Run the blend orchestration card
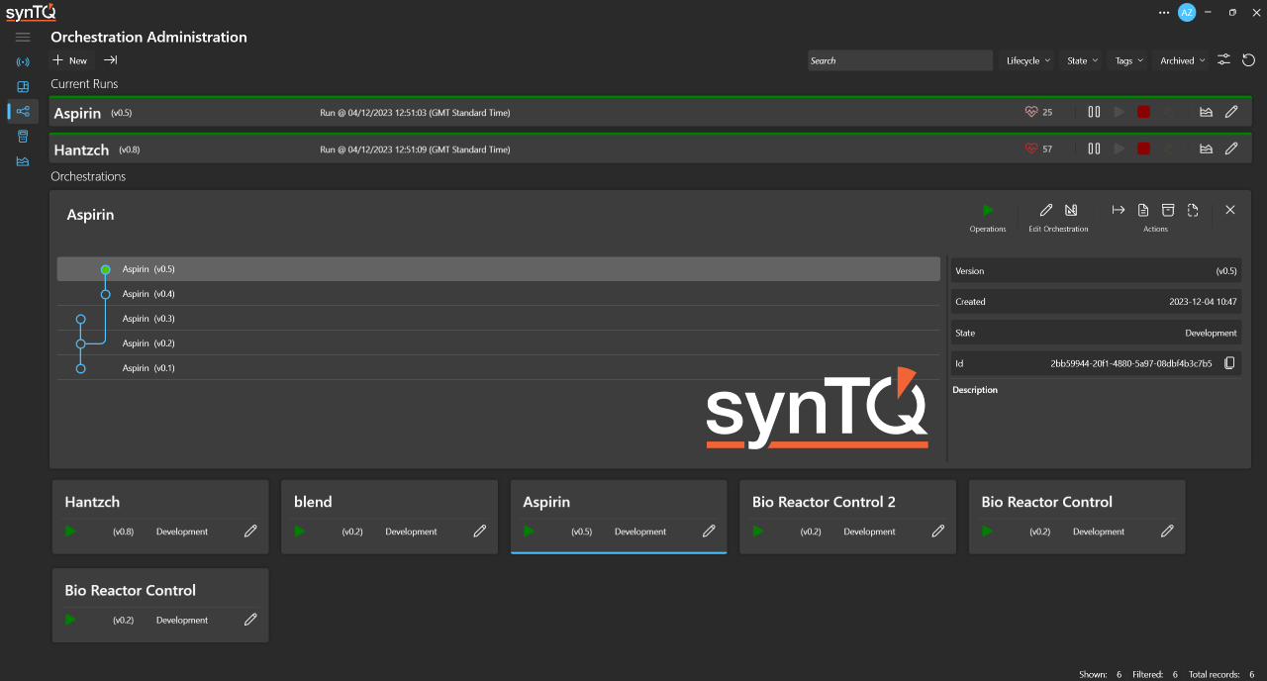 300,532
